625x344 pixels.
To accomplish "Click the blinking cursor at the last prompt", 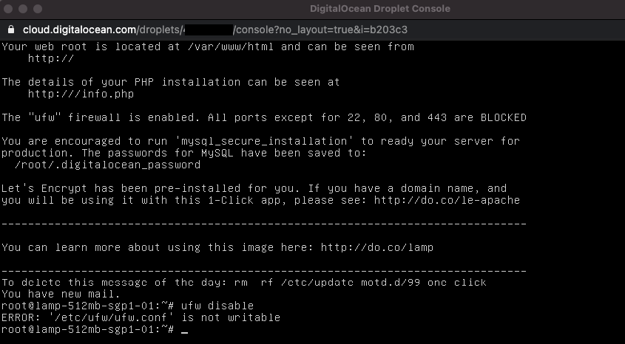I will coord(184,330).
